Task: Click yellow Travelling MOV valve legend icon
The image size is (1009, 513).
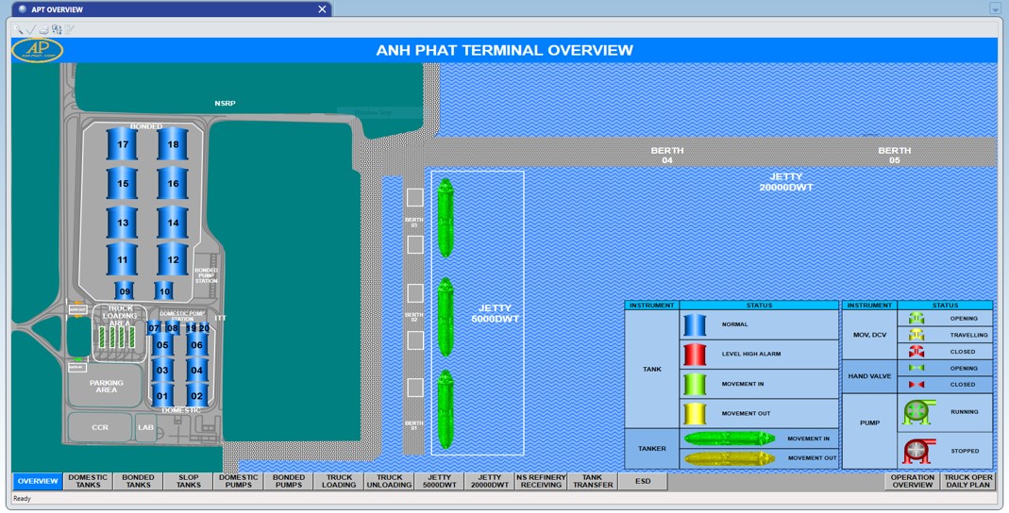Action: (x=917, y=335)
